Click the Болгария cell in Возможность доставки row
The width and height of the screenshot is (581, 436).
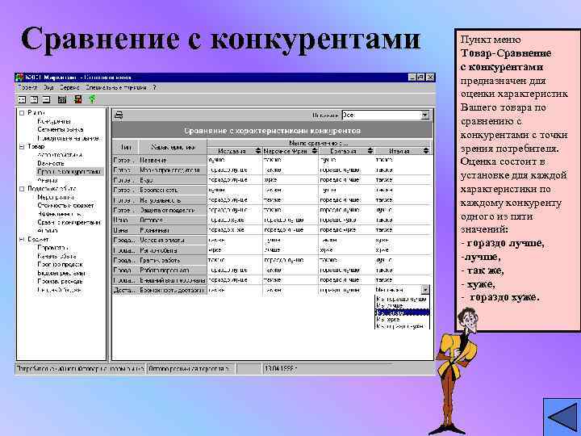346,291
